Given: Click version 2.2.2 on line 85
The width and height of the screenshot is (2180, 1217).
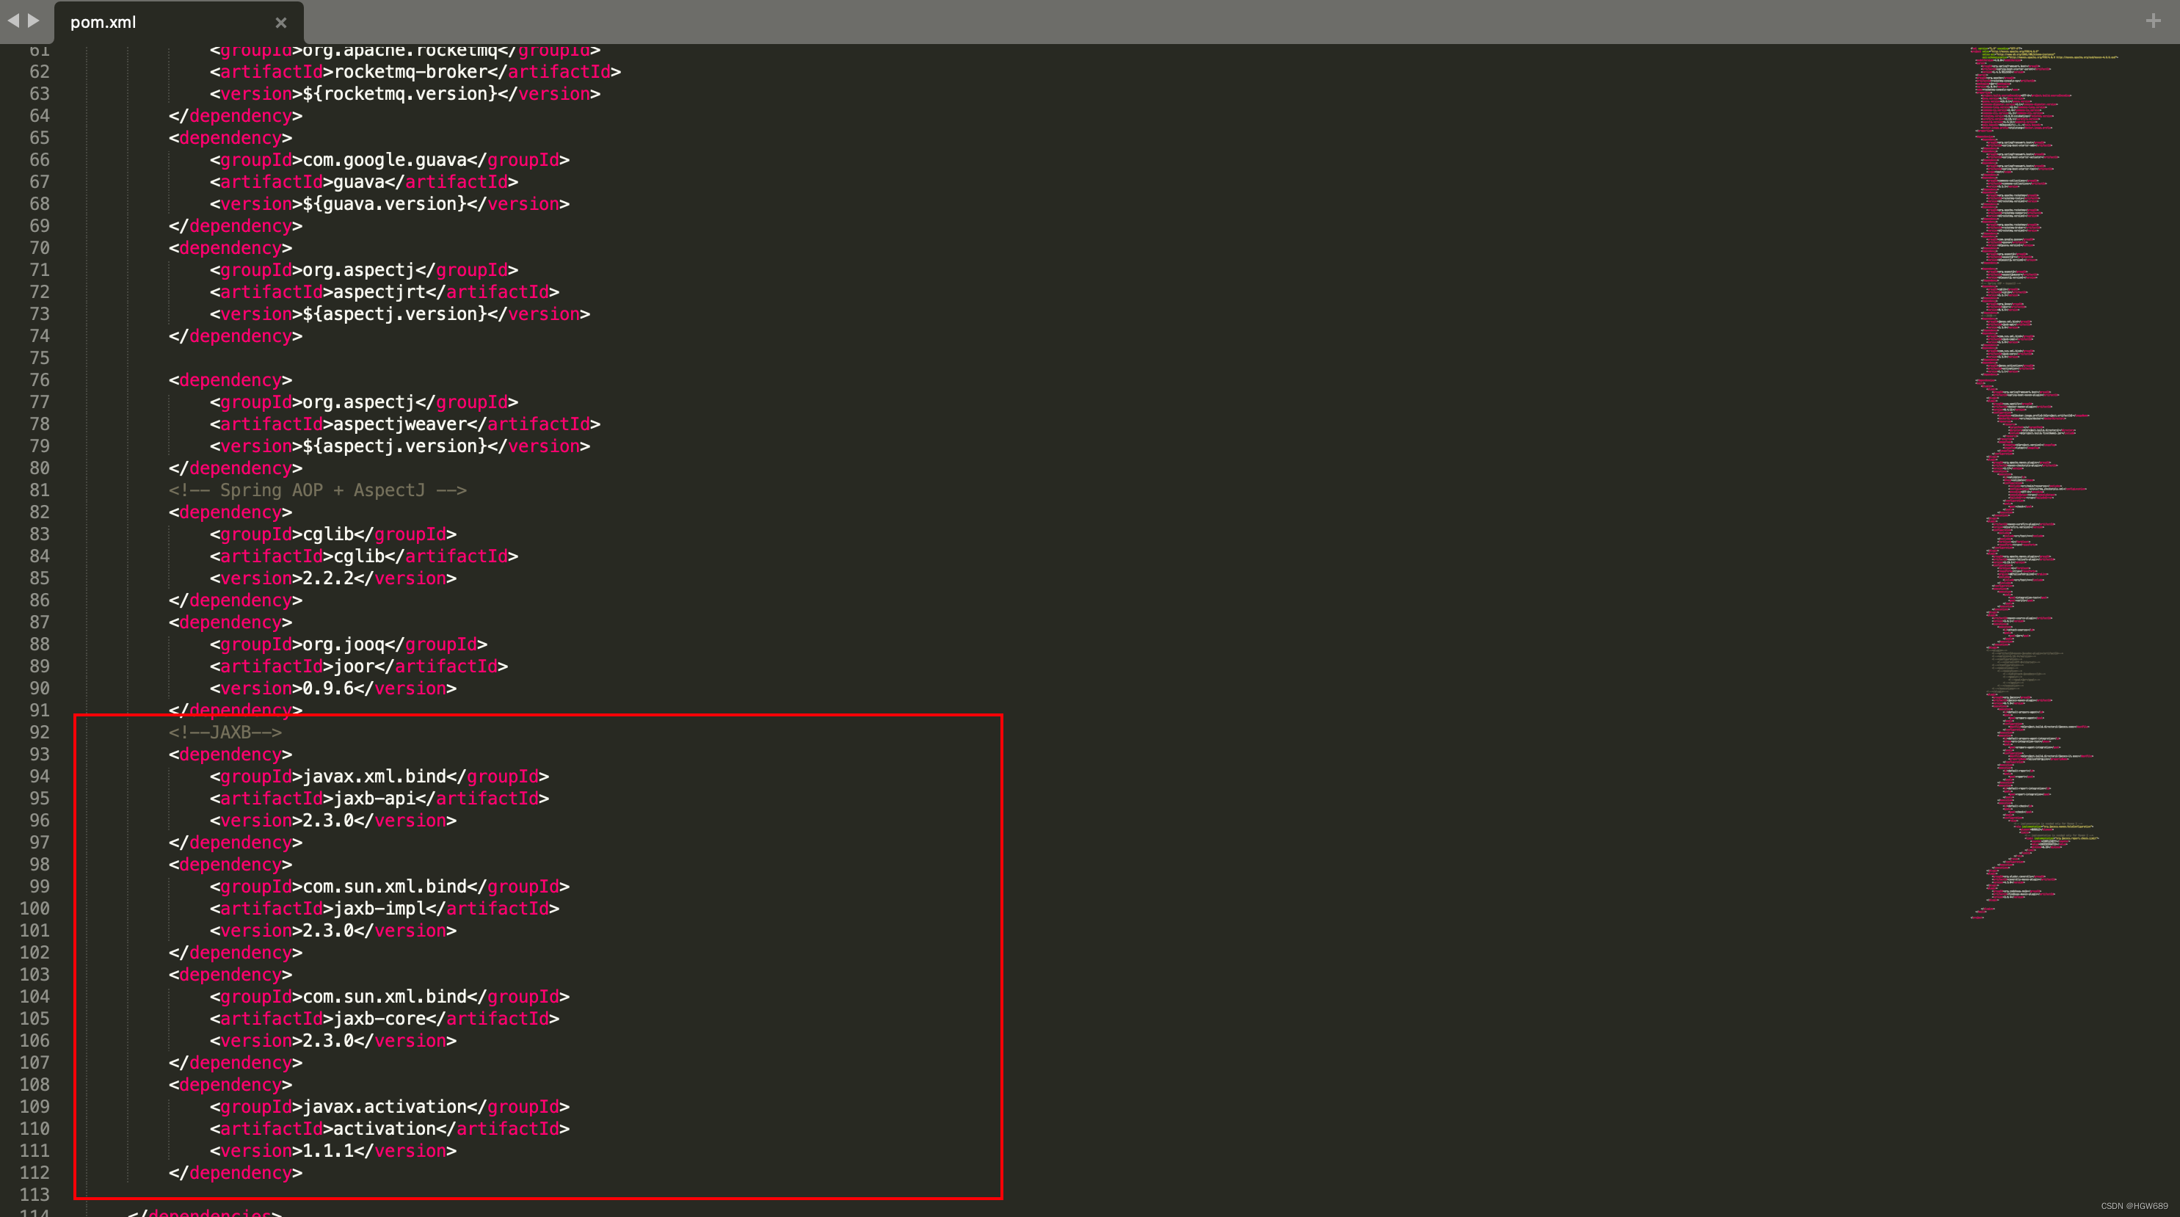Looking at the screenshot, I should pos(328,578).
